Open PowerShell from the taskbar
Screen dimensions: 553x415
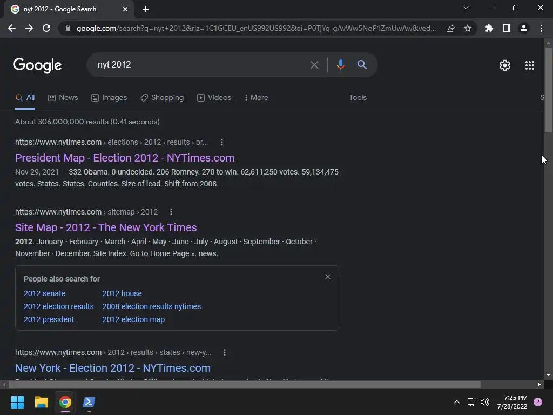coord(89,402)
